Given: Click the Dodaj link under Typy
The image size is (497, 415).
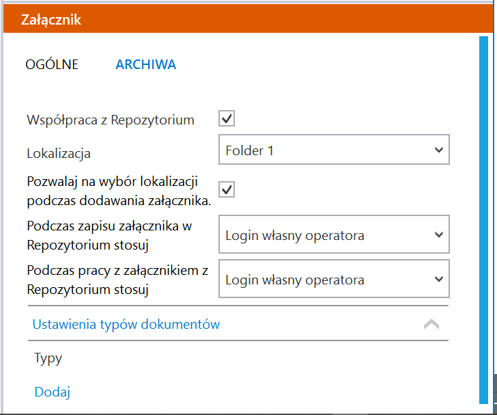Looking at the screenshot, I should pos(53,392).
